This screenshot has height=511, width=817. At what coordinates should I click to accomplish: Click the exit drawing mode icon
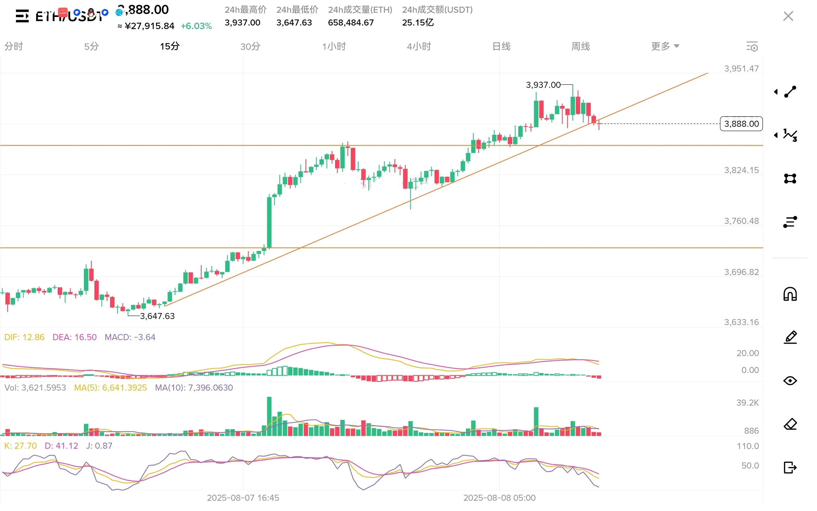pos(790,468)
